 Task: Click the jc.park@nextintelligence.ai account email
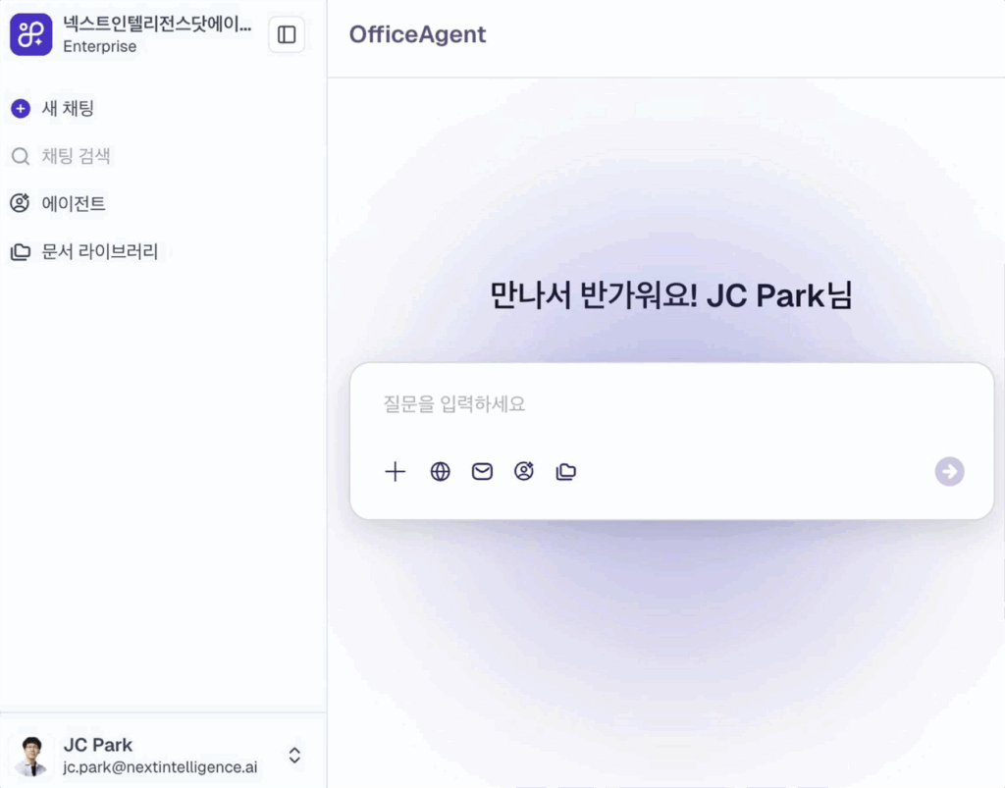(x=160, y=767)
